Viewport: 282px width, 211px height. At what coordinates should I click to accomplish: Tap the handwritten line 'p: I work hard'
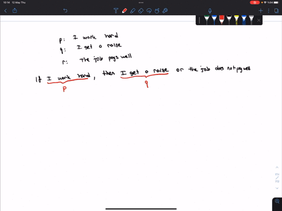click(x=89, y=38)
